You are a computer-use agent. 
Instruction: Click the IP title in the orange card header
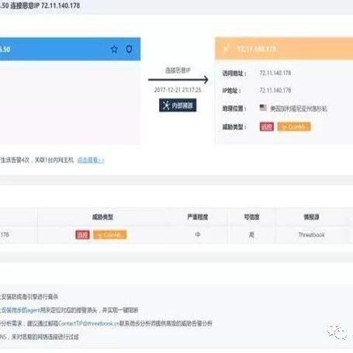[x=257, y=49]
